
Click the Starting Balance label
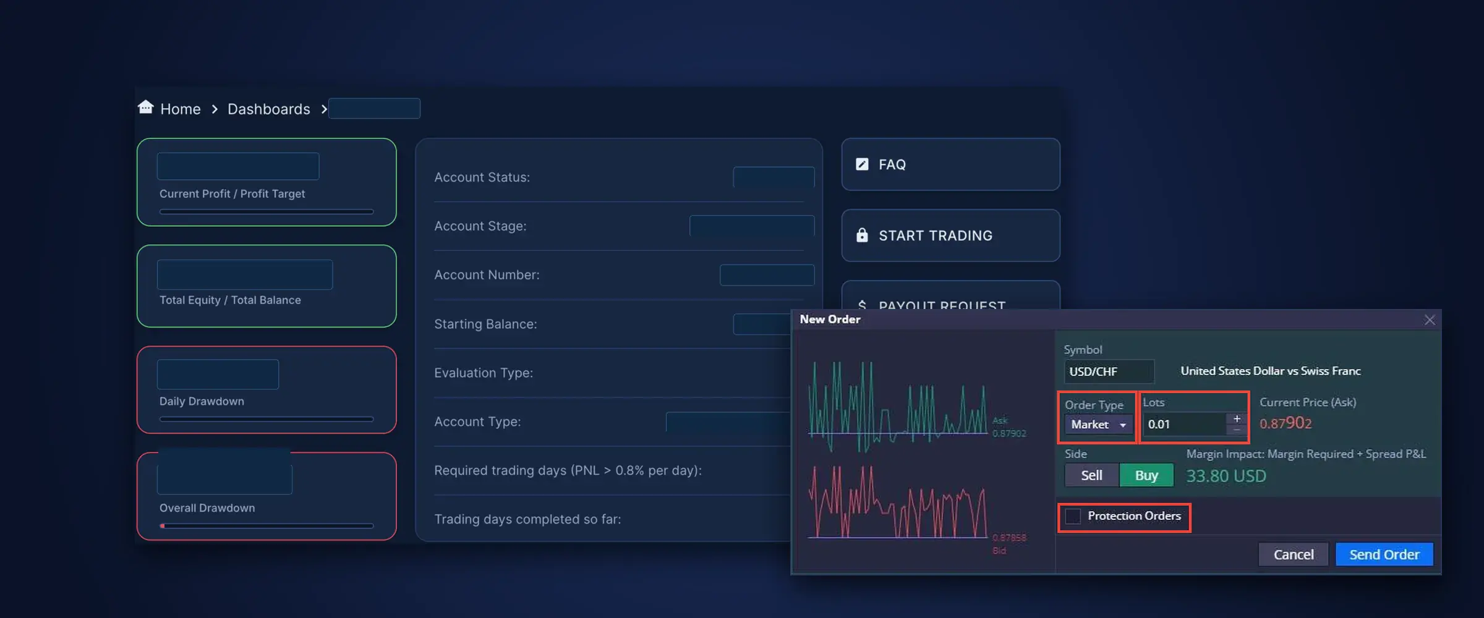(x=485, y=324)
